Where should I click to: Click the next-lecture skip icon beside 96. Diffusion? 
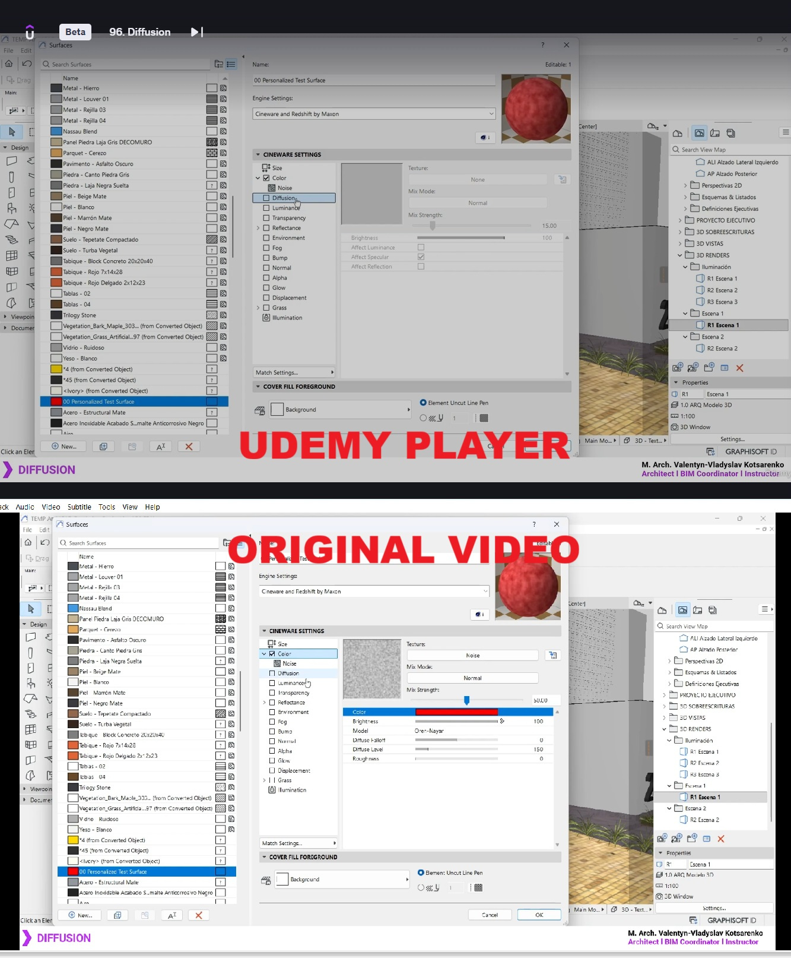point(197,32)
